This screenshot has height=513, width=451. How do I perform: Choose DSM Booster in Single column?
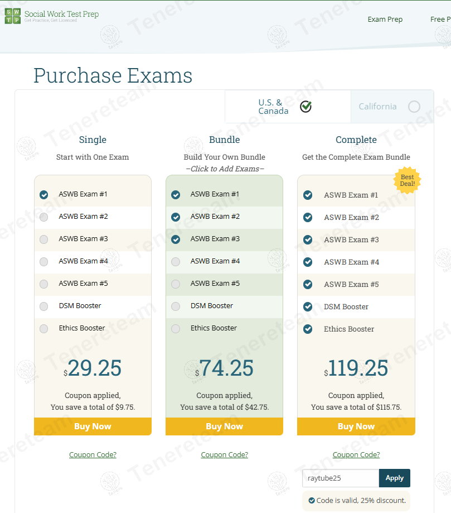44,306
